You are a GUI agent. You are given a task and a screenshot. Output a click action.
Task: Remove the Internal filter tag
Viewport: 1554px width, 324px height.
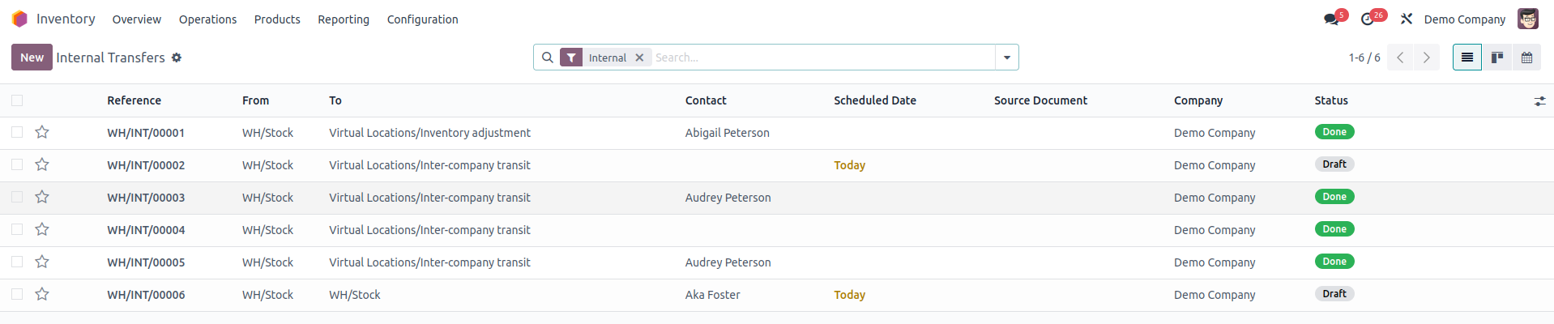click(x=639, y=58)
